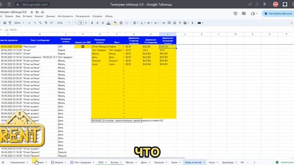Switch to the Дашборд sheet tab
Viewport: 294px width, 165px height.
(228, 162)
